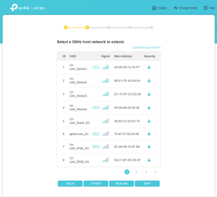Click the lock icon for aptest-ues_5G

click(x=149, y=134)
